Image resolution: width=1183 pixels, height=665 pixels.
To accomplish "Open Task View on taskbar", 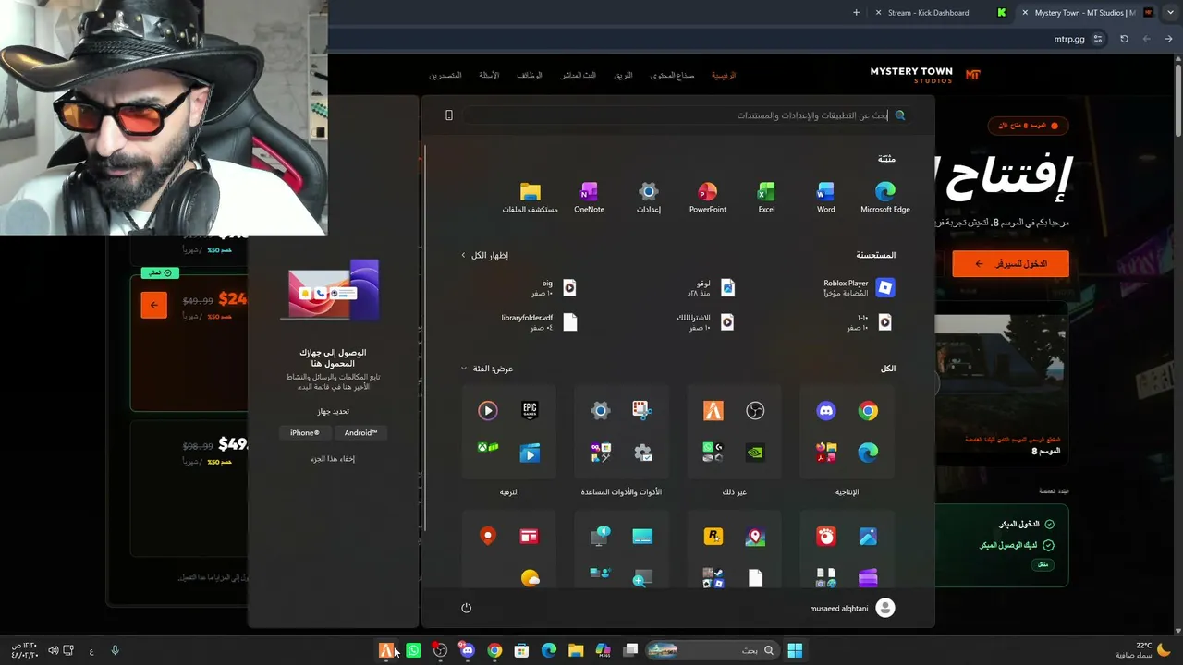I will click(x=630, y=650).
